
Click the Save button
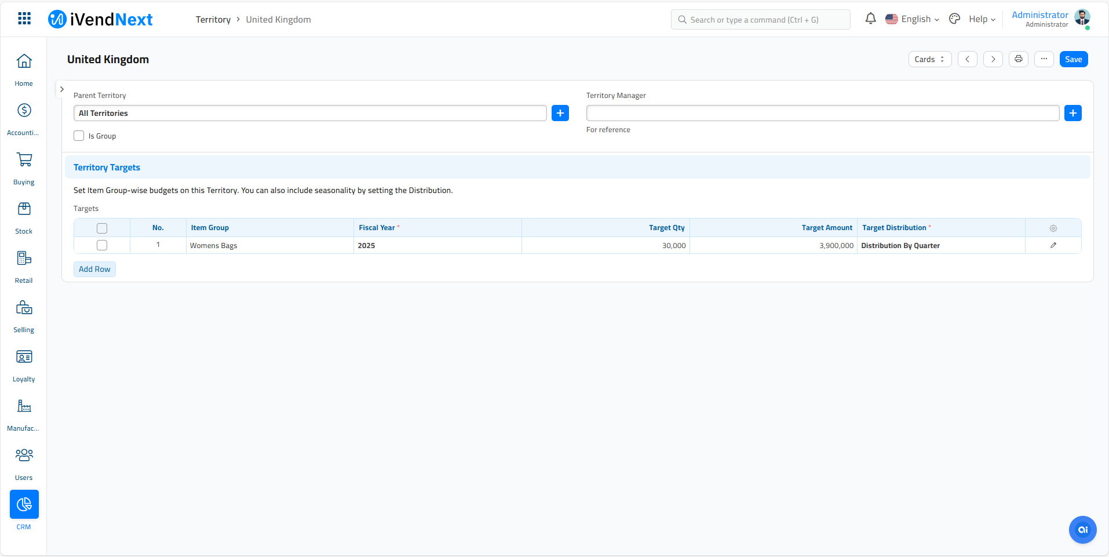click(1073, 59)
